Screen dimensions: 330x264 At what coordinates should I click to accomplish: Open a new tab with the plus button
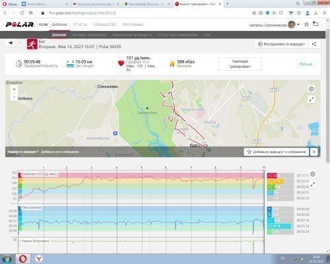228,4
